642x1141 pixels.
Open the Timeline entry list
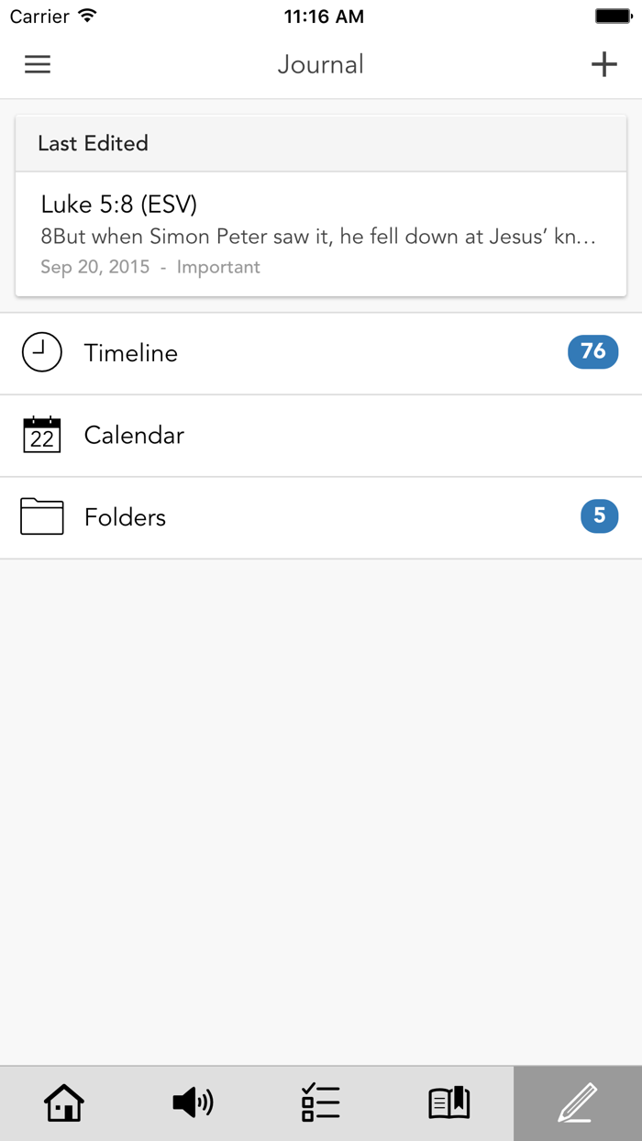click(130, 352)
